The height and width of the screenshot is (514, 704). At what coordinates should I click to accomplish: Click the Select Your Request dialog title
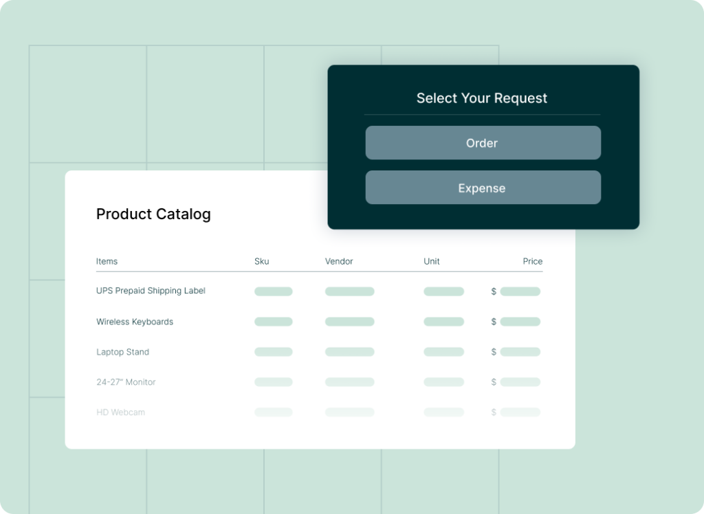pyautogui.click(x=481, y=98)
